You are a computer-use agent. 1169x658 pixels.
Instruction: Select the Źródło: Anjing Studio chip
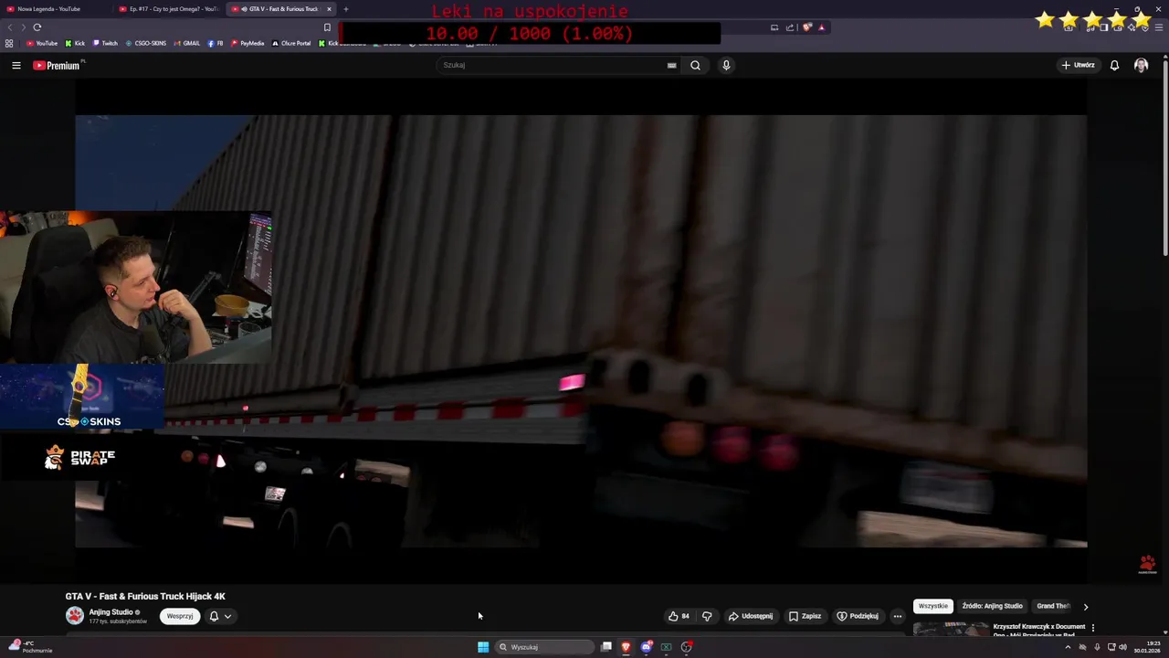(x=992, y=606)
